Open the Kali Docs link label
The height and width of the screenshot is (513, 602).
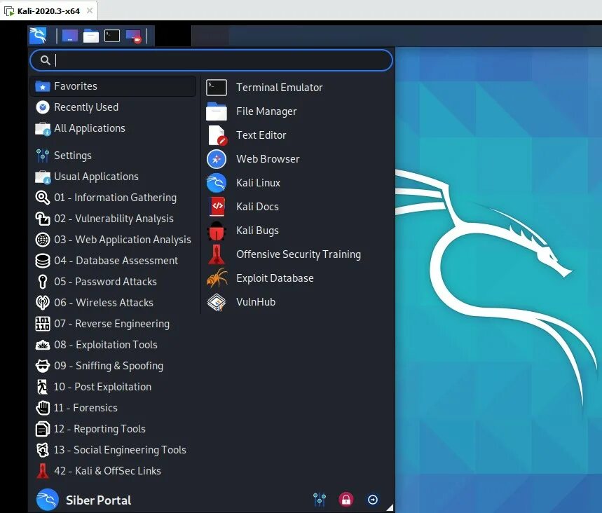click(257, 207)
